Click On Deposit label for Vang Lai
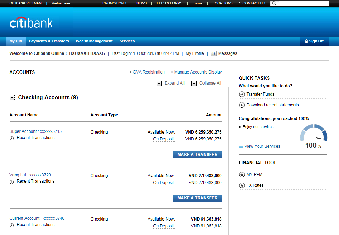339x235 pixels. pyautogui.click(x=164, y=183)
